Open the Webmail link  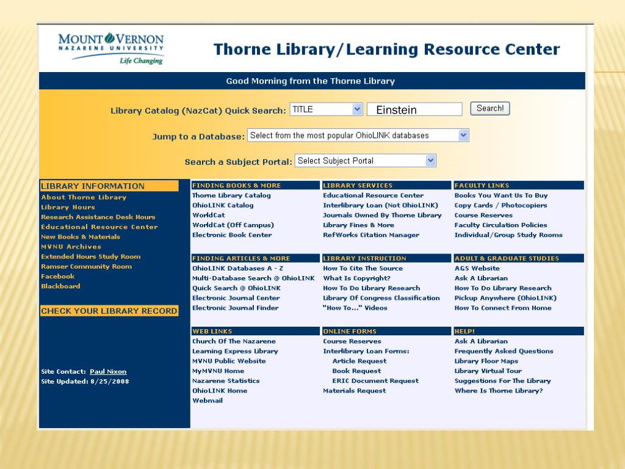click(x=208, y=401)
